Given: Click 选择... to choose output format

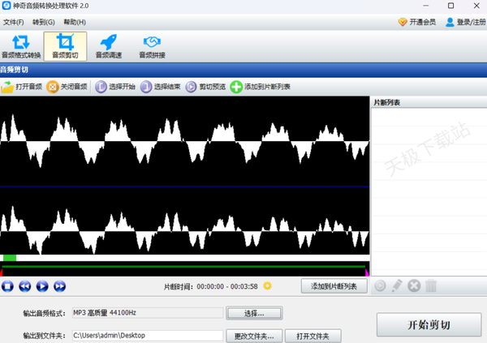Looking at the screenshot, I should click(255, 312).
